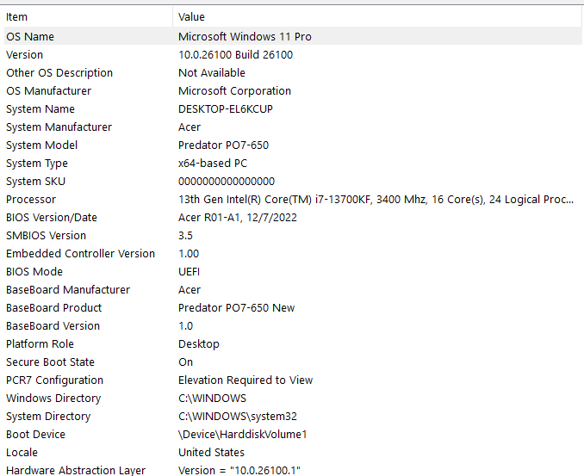This screenshot has width=584, height=476.
Task: Select the Processor row
Action: (x=293, y=200)
